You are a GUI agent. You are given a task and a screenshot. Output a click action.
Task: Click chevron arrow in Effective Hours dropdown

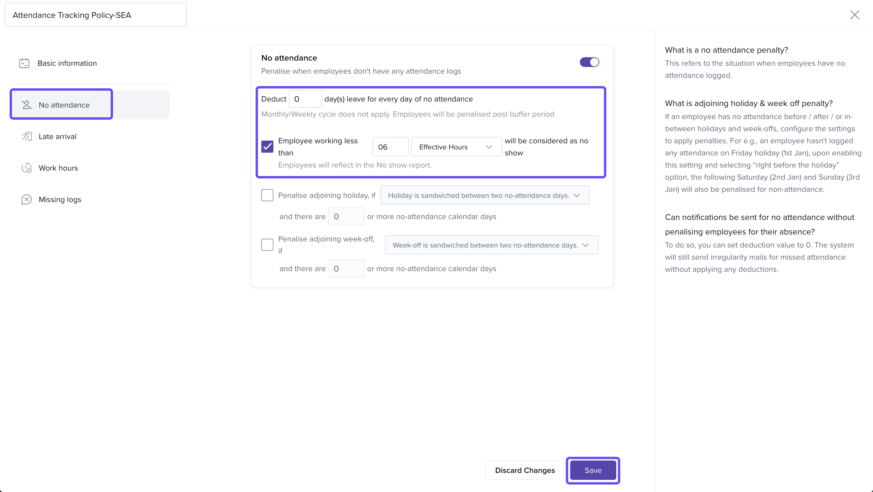[489, 147]
